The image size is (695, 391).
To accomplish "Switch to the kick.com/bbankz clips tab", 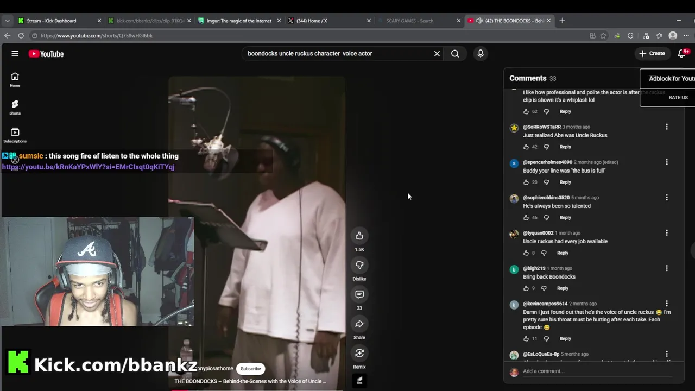I will pos(150,21).
